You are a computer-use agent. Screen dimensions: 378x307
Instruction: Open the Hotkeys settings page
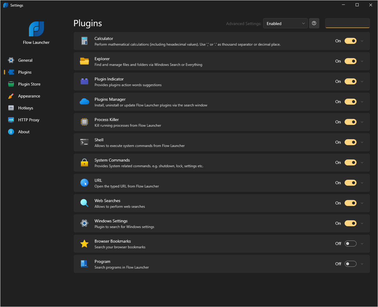point(36,108)
